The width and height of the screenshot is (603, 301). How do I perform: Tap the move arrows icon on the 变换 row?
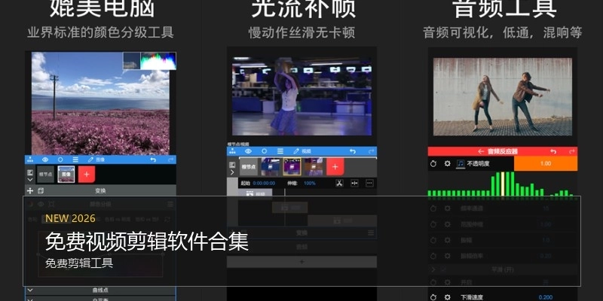point(30,190)
